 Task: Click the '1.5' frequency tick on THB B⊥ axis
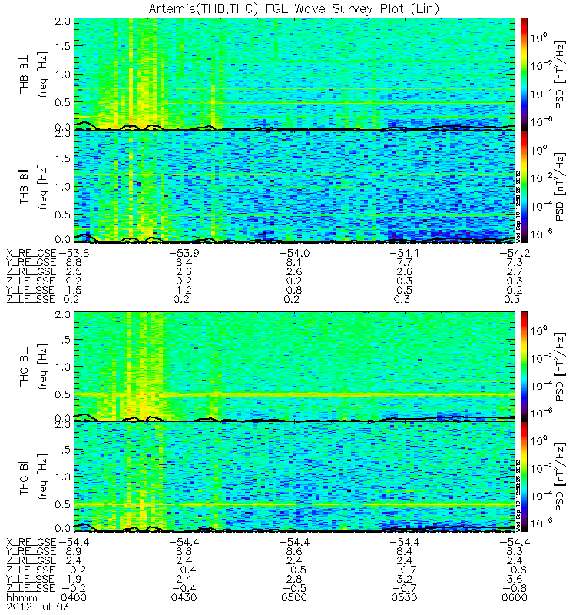[63, 46]
